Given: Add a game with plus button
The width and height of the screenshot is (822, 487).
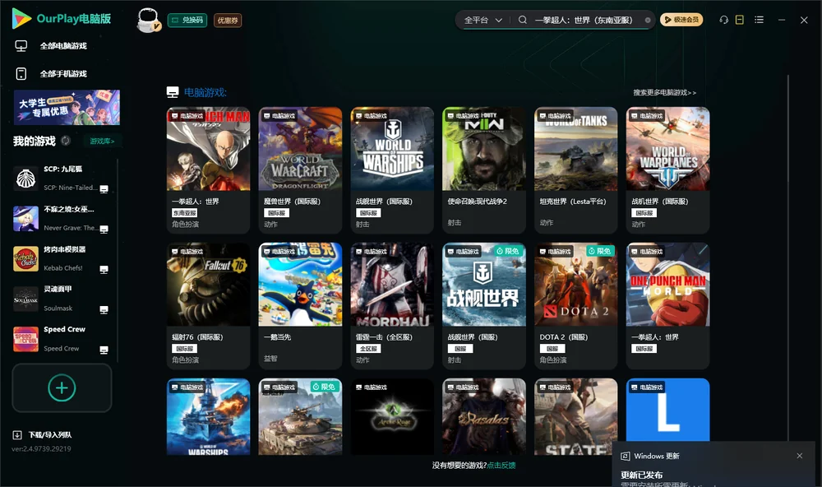Looking at the screenshot, I should pos(62,388).
